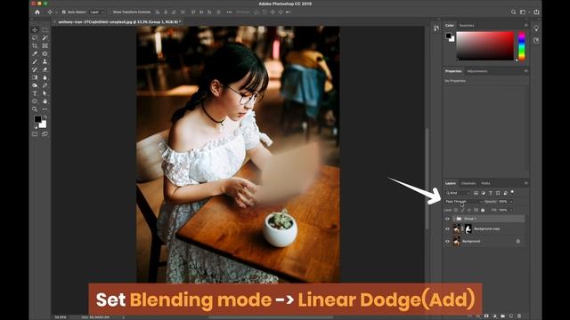Select the Blur tool
The image size is (570, 320).
coord(45,77)
